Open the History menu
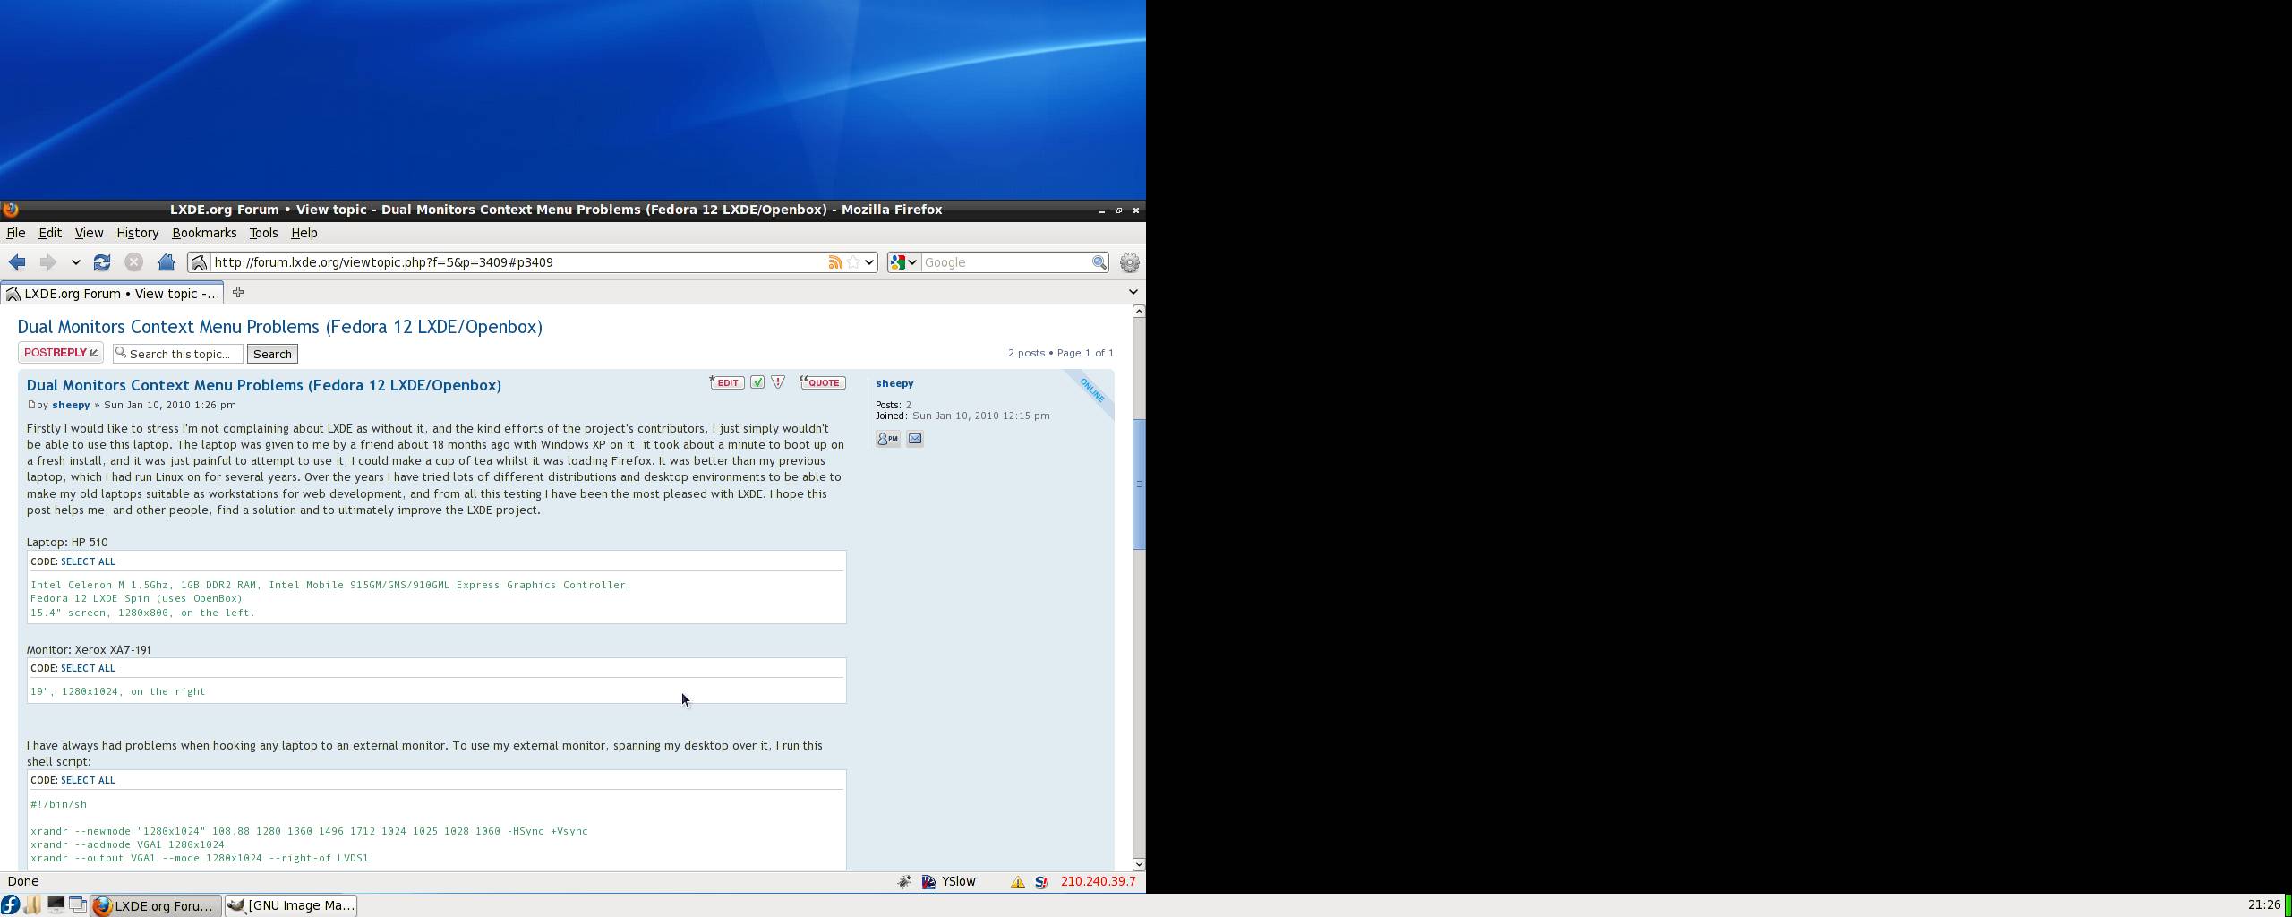Viewport: 2292px width, 917px height. click(x=138, y=233)
